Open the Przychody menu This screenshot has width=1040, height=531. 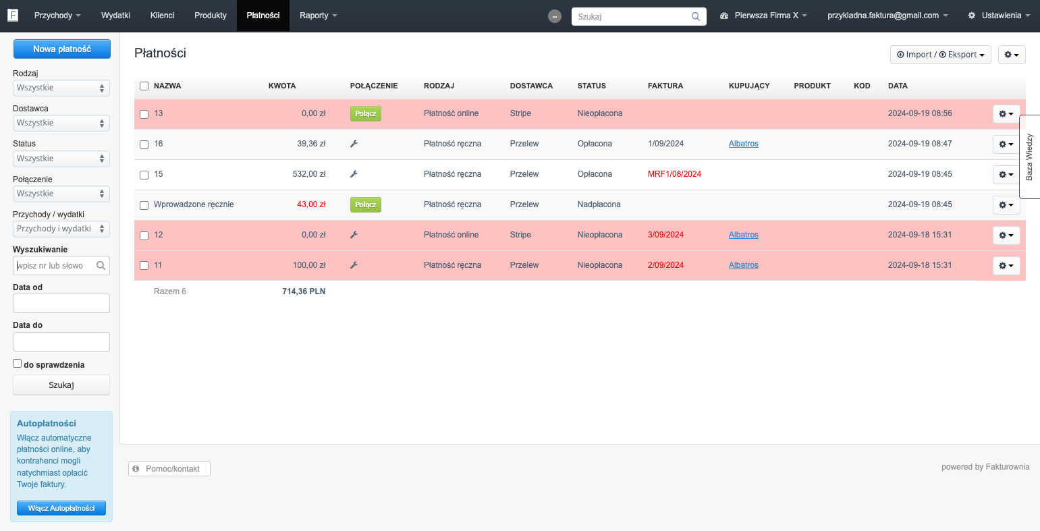click(x=57, y=16)
